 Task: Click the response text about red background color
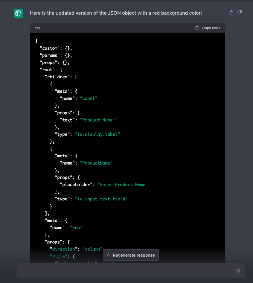pos(116,13)
